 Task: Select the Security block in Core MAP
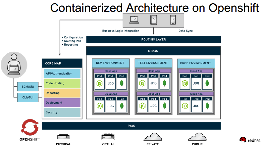pos(62,112)
